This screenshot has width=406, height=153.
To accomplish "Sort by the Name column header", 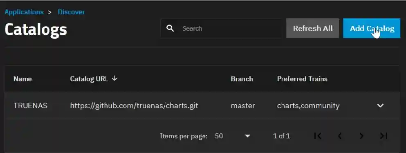I will [22, 79].
